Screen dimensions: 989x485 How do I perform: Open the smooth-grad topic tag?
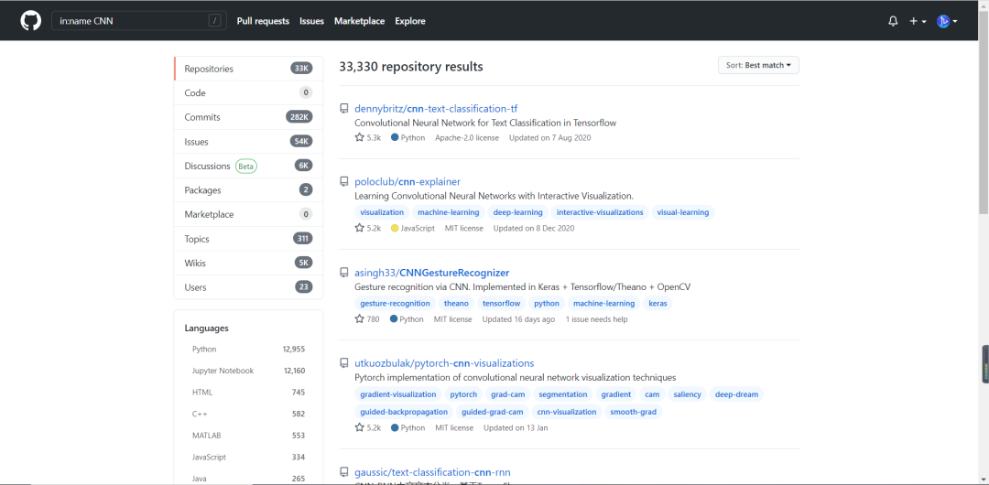point(634,412)
